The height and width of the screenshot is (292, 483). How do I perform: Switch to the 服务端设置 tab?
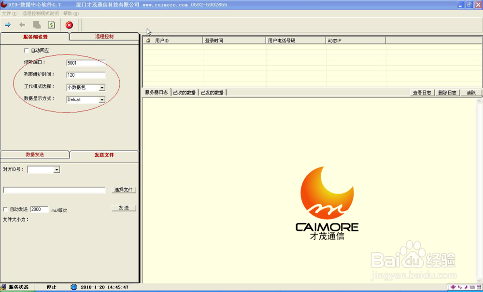(x=35, y=37)
